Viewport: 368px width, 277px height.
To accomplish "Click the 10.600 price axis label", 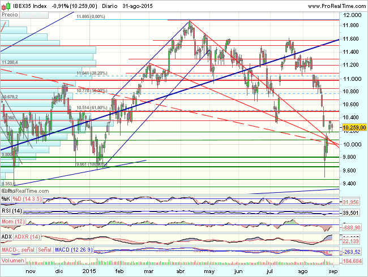I will tap(350, 104).
